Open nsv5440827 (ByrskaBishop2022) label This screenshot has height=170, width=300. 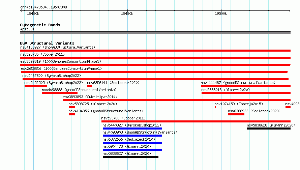[132, 125]
